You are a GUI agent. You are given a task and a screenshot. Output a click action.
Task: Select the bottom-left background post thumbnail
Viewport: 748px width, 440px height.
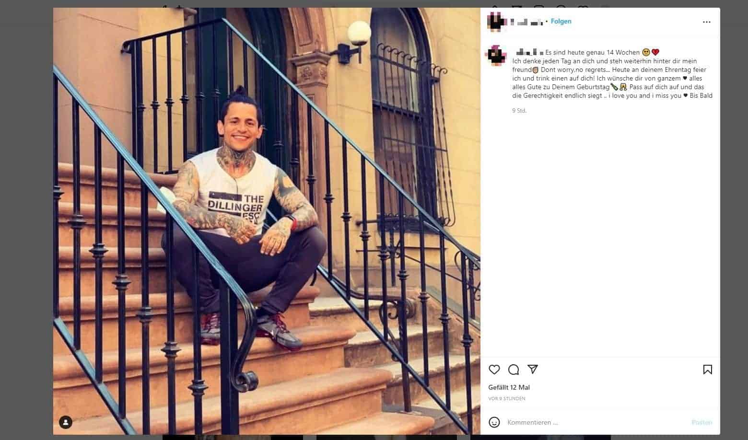(233, 437)
